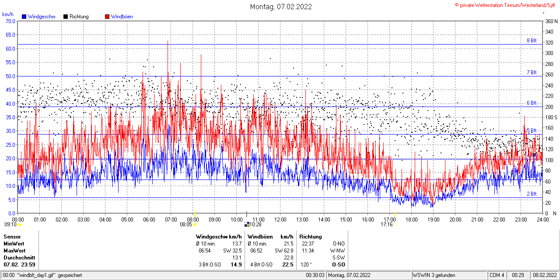Screen dimensions: 560x280
Task: Click the yellow marker on the axis near 17:16
Action: click(395, 214)
